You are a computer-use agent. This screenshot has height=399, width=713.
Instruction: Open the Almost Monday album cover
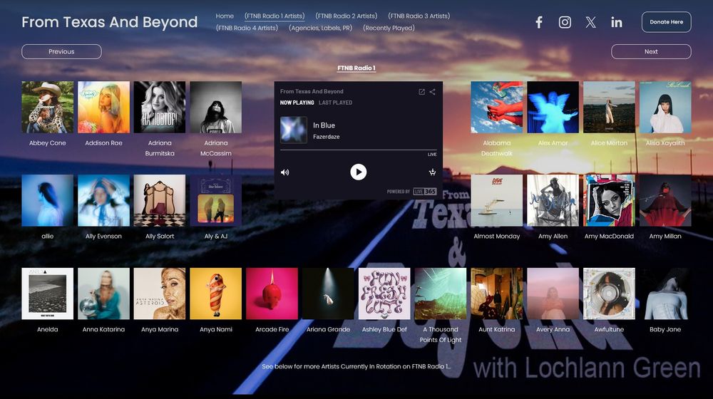(x=496, y=200)
